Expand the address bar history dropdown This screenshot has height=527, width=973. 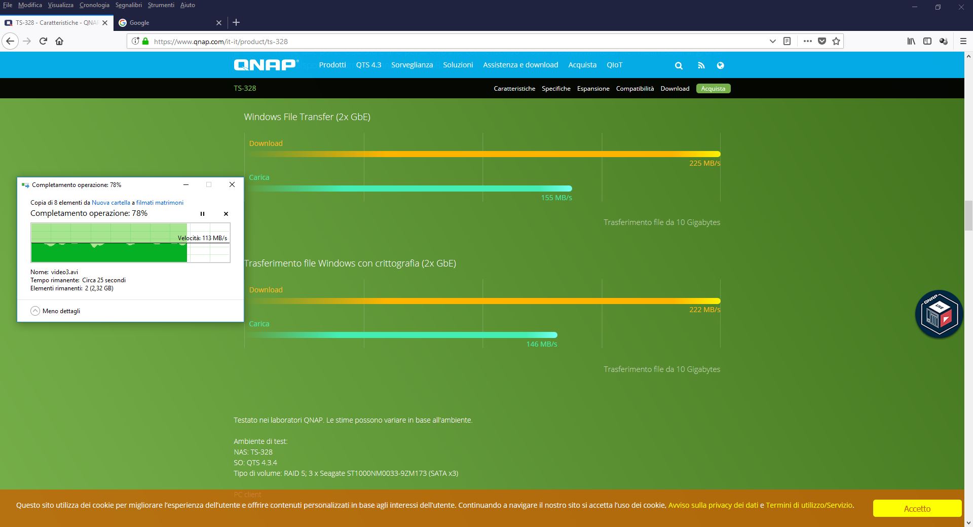point(772,42)
